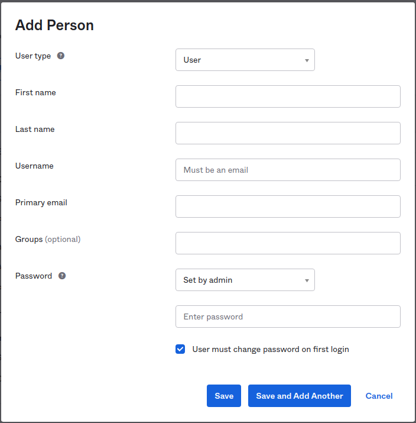
Task: Click 'Save and Add Another' button
Action: [300, 396]
